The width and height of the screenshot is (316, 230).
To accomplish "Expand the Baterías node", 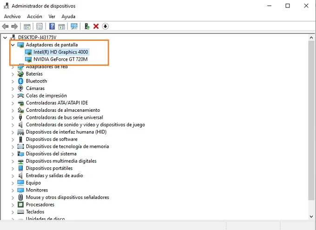I will coord(13,74).
